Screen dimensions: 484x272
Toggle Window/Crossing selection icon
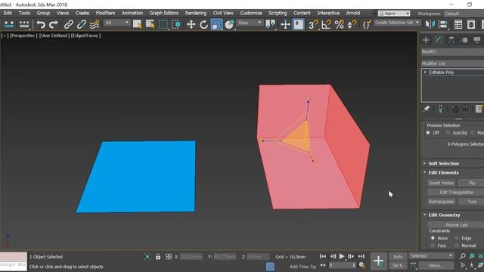point(176,24)
